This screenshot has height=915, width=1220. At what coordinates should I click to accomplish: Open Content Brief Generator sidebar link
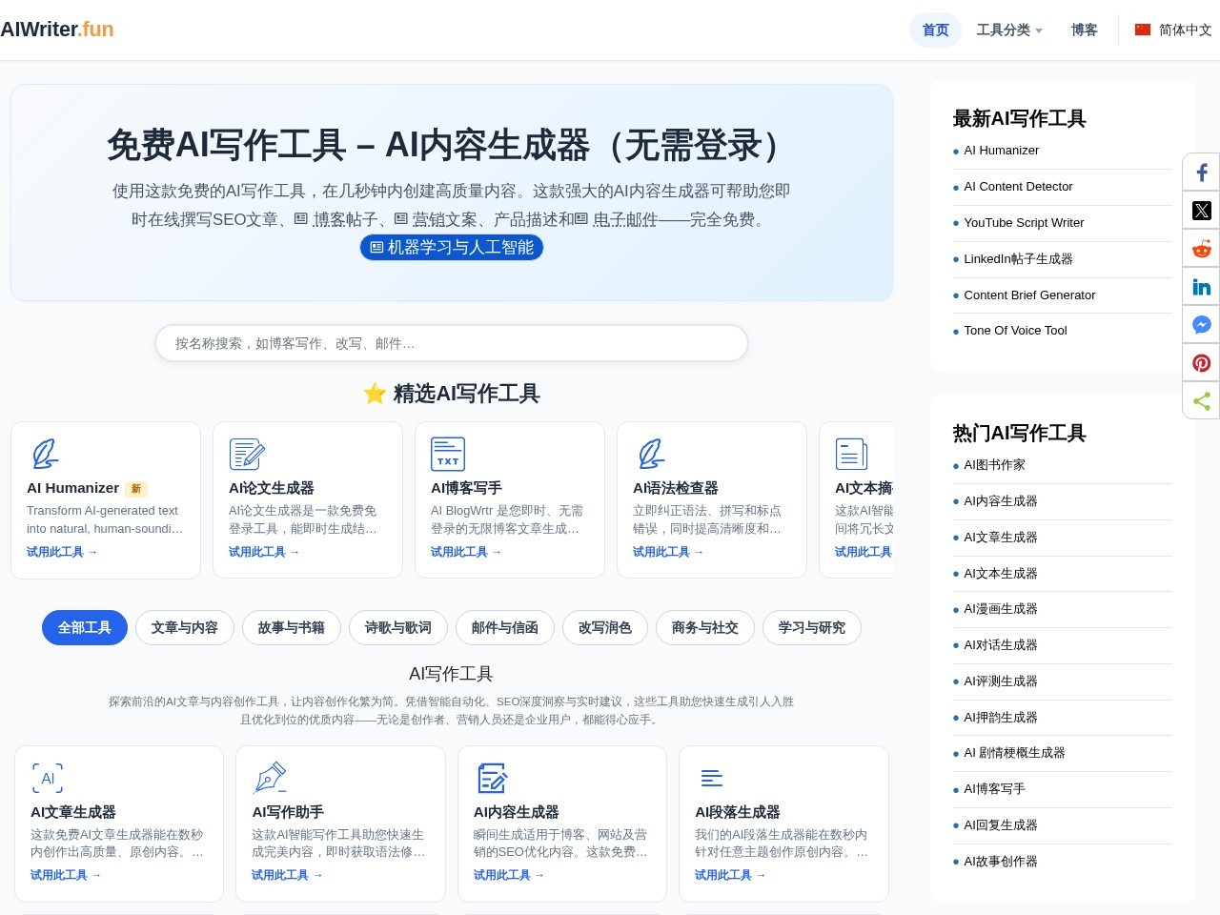click(x=1029, y=295)
